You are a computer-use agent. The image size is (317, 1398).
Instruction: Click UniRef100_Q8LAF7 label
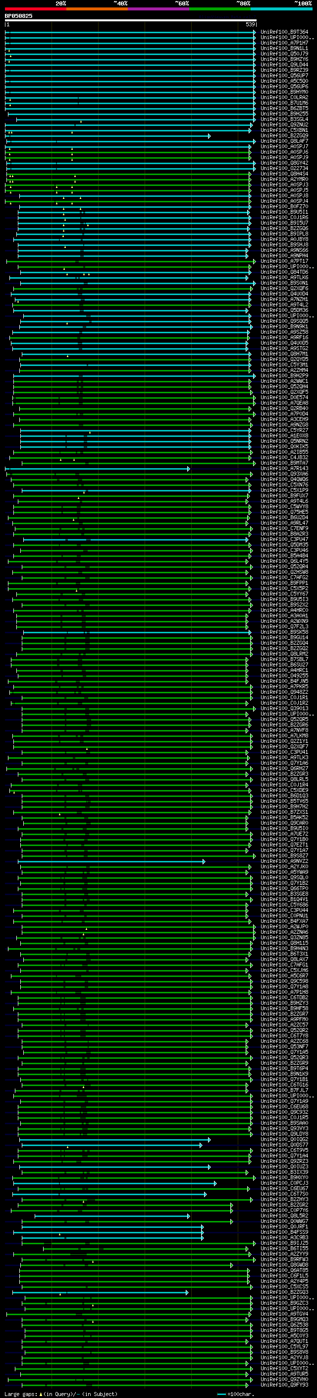(284, 141)
